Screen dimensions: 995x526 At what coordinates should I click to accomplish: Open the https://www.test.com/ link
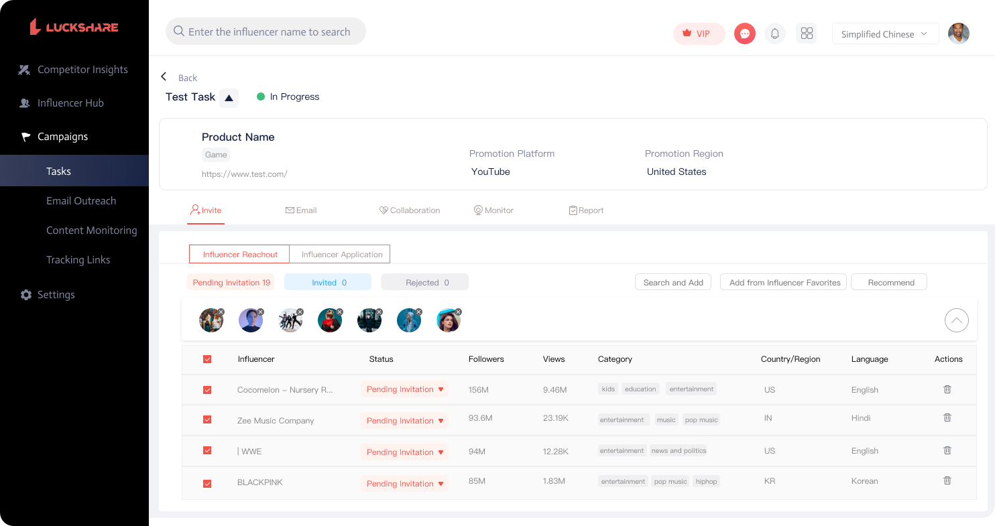245,174
